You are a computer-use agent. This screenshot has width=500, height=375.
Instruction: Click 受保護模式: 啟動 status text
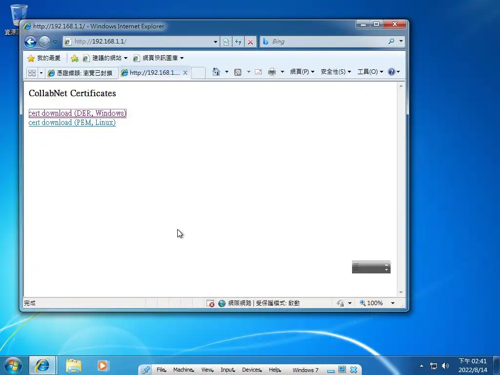pyautogui.click(x=278, y=303)
